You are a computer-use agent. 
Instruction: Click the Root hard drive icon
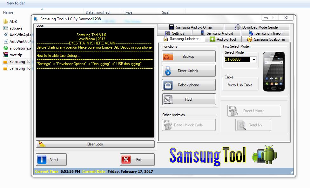[x=168, y=99]
